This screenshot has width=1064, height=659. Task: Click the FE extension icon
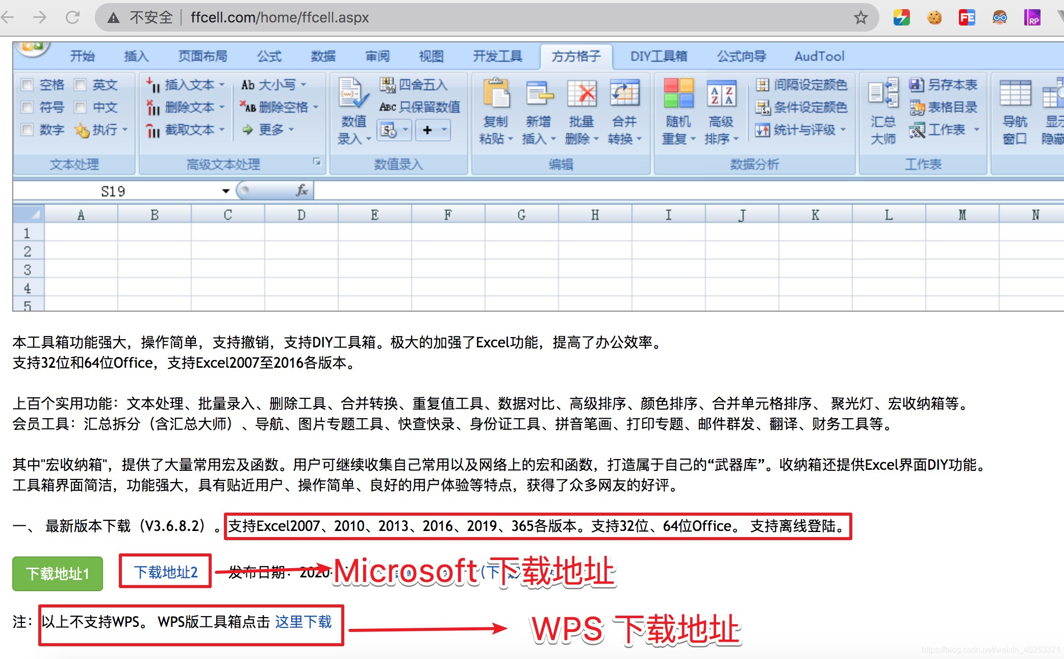coord(967,18)
